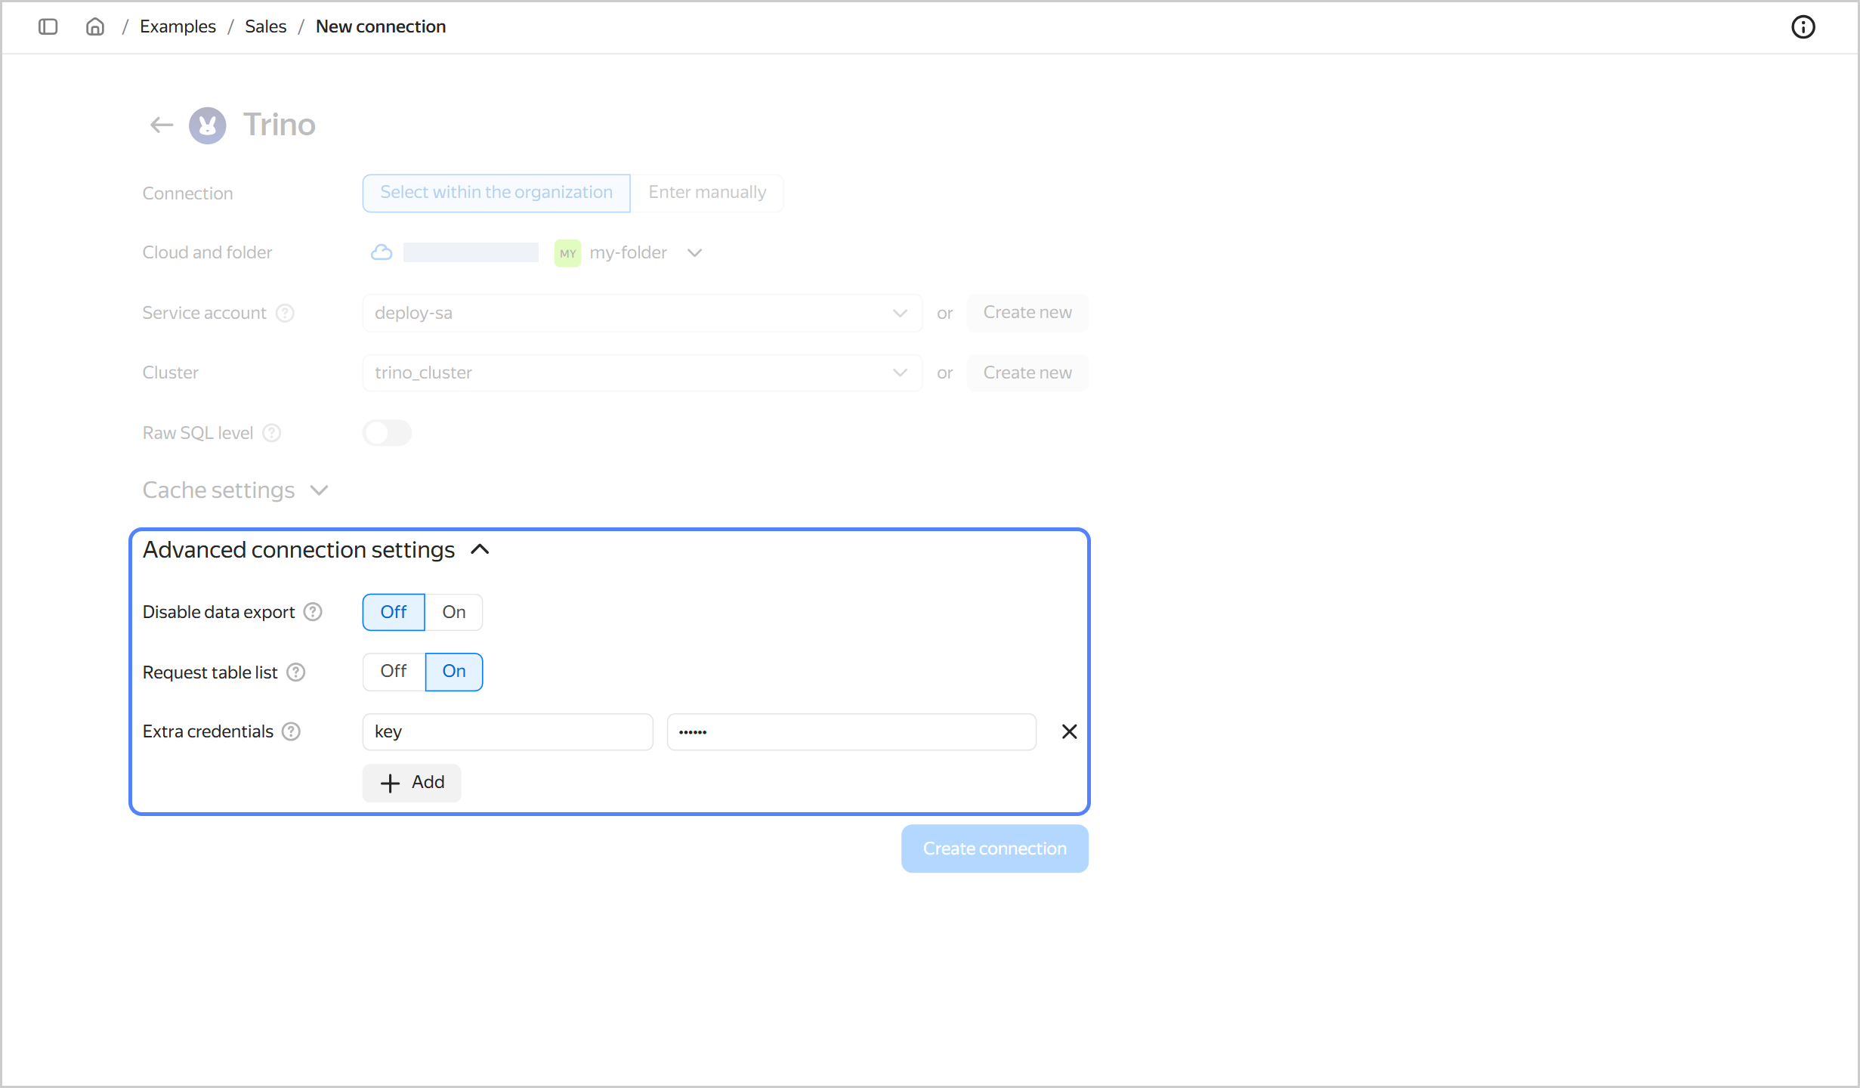Set Request table list to On

coord(454,671)
